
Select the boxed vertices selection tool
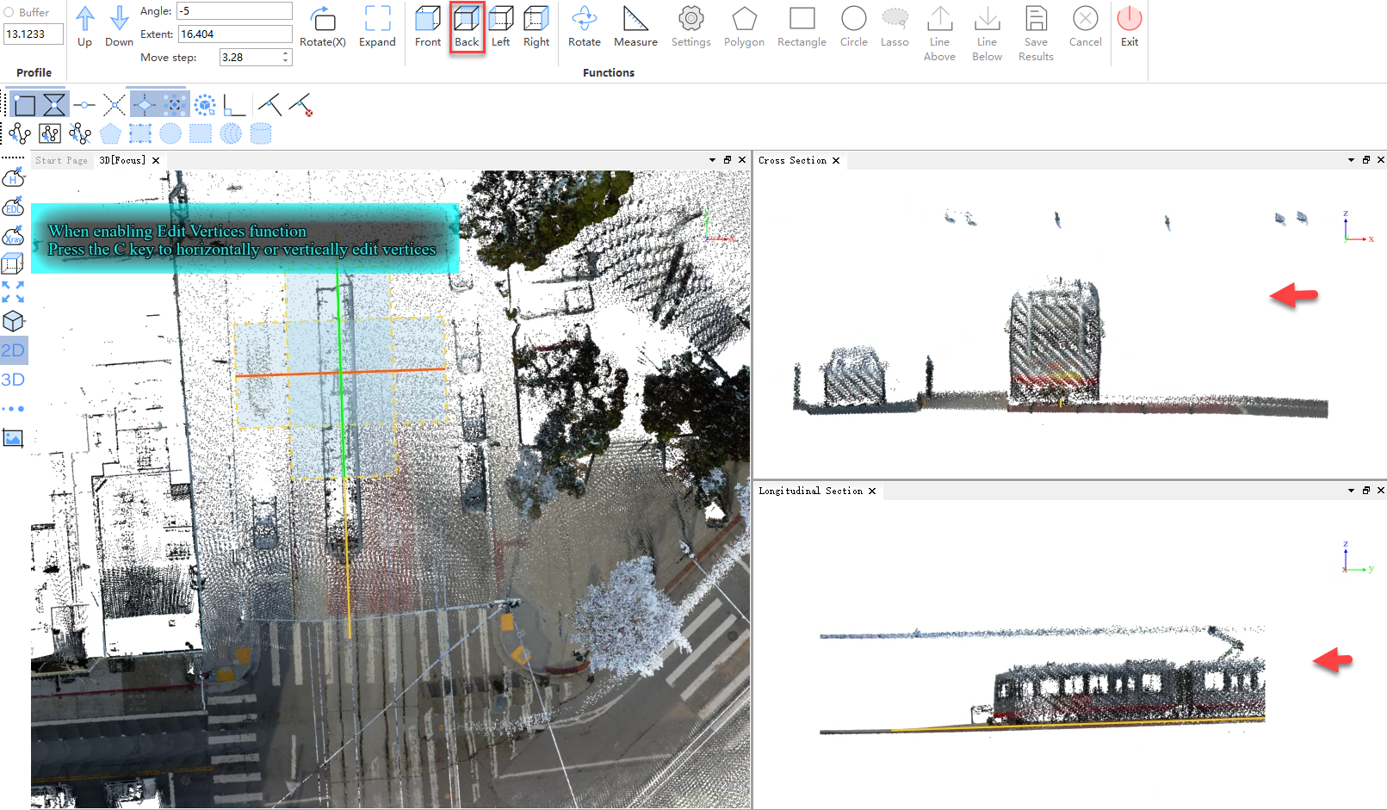click(50, 133)
